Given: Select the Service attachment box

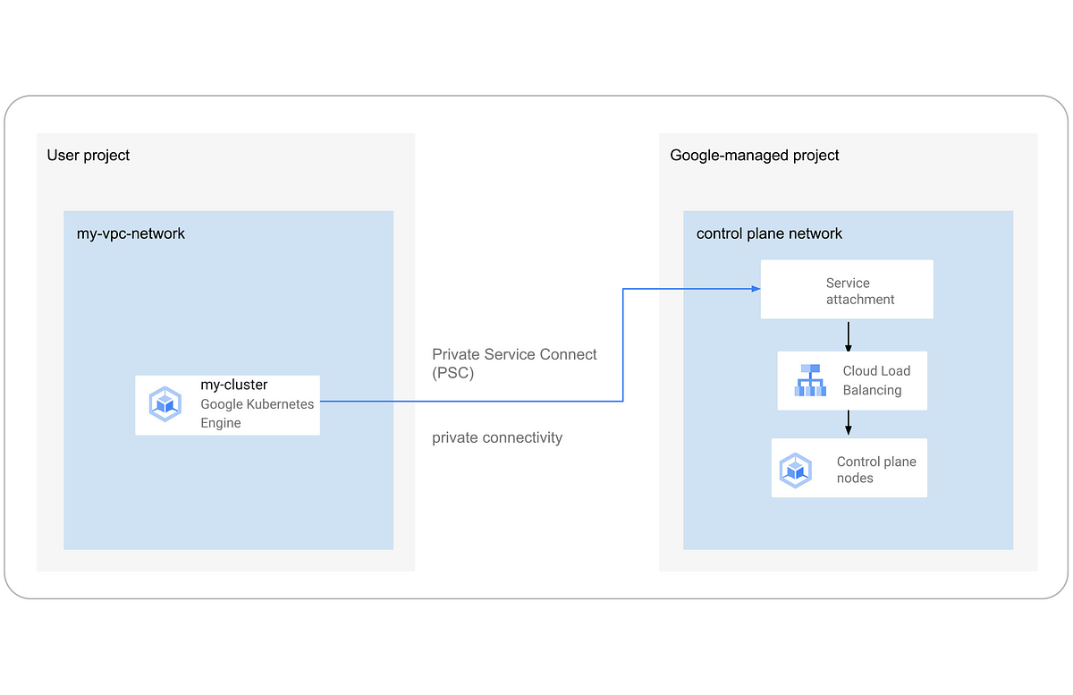Looking at the screenshot, I should click(x=847, y=290).
